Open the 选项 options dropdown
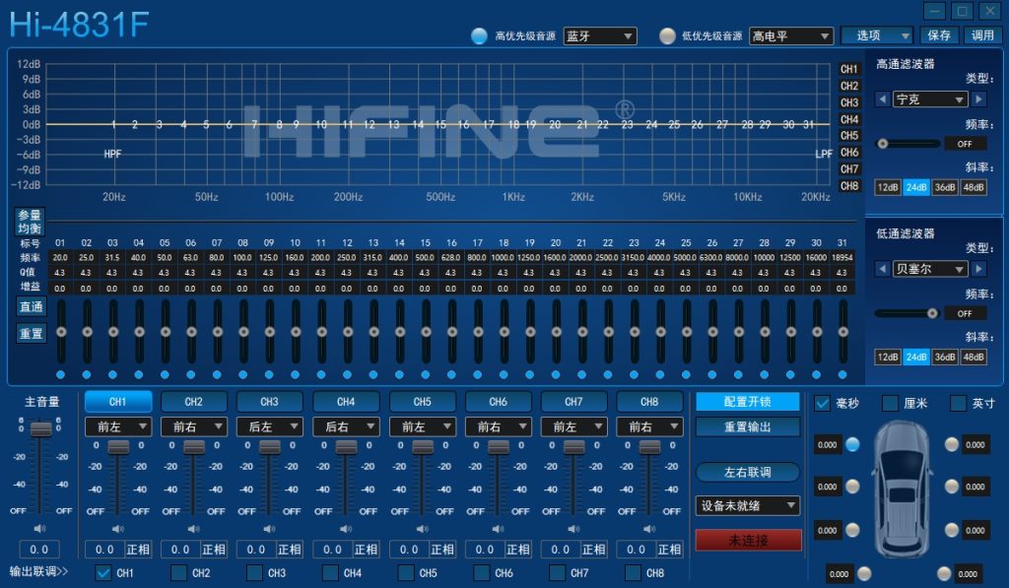Image resolution: width=1009 pixels, height=588 pixels. [x=878, y=35]
